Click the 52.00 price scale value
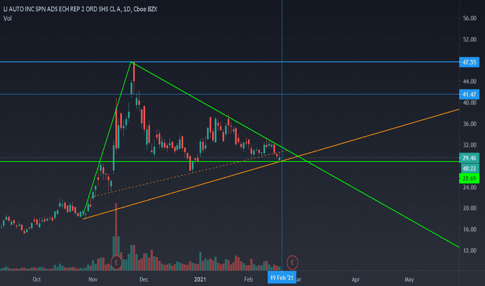Screen dimensions: 485x286 click(469, 40)
